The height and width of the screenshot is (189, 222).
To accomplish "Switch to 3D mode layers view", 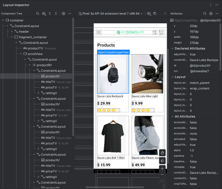I will coord(162,161).
